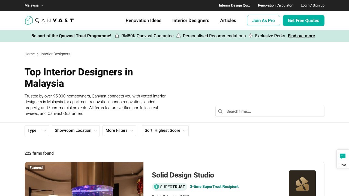This screenshot has height=196, width=349.
Task: Change the Sort: Highest Score option
Action: (x=165, y=131)
